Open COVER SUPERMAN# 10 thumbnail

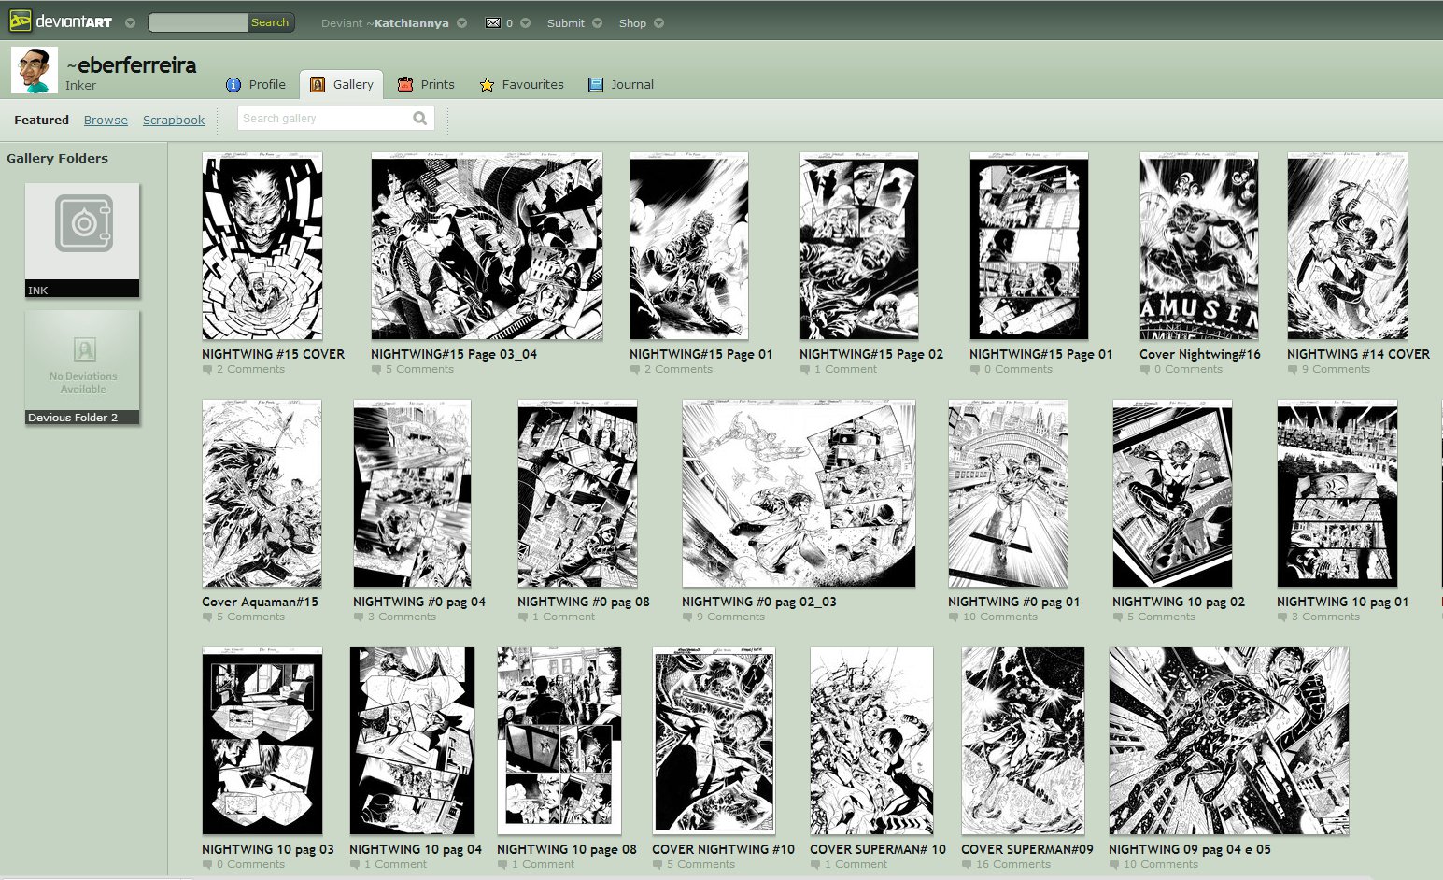click(x=871, y=741)
